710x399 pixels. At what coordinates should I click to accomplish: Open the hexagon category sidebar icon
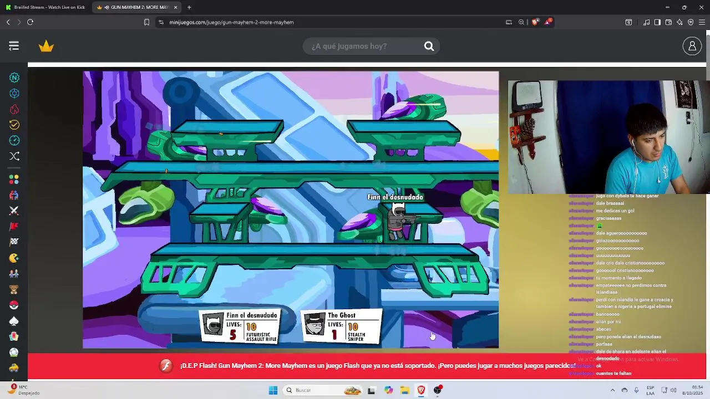tap(14, 93)
